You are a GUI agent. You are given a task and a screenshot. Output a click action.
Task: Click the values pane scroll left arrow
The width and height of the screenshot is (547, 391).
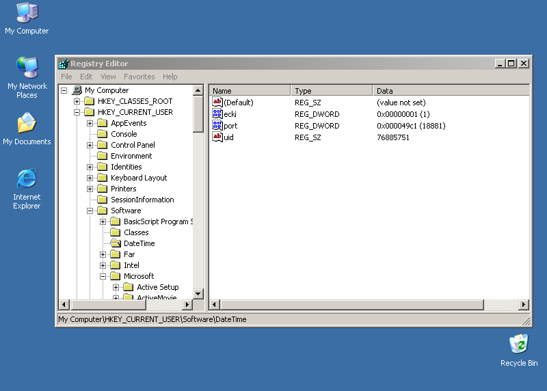214,304
